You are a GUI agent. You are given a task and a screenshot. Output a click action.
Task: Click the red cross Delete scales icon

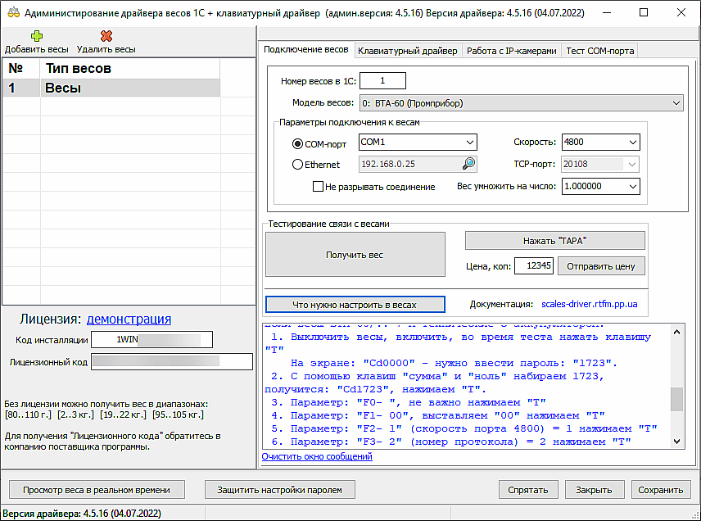[106, 36]
